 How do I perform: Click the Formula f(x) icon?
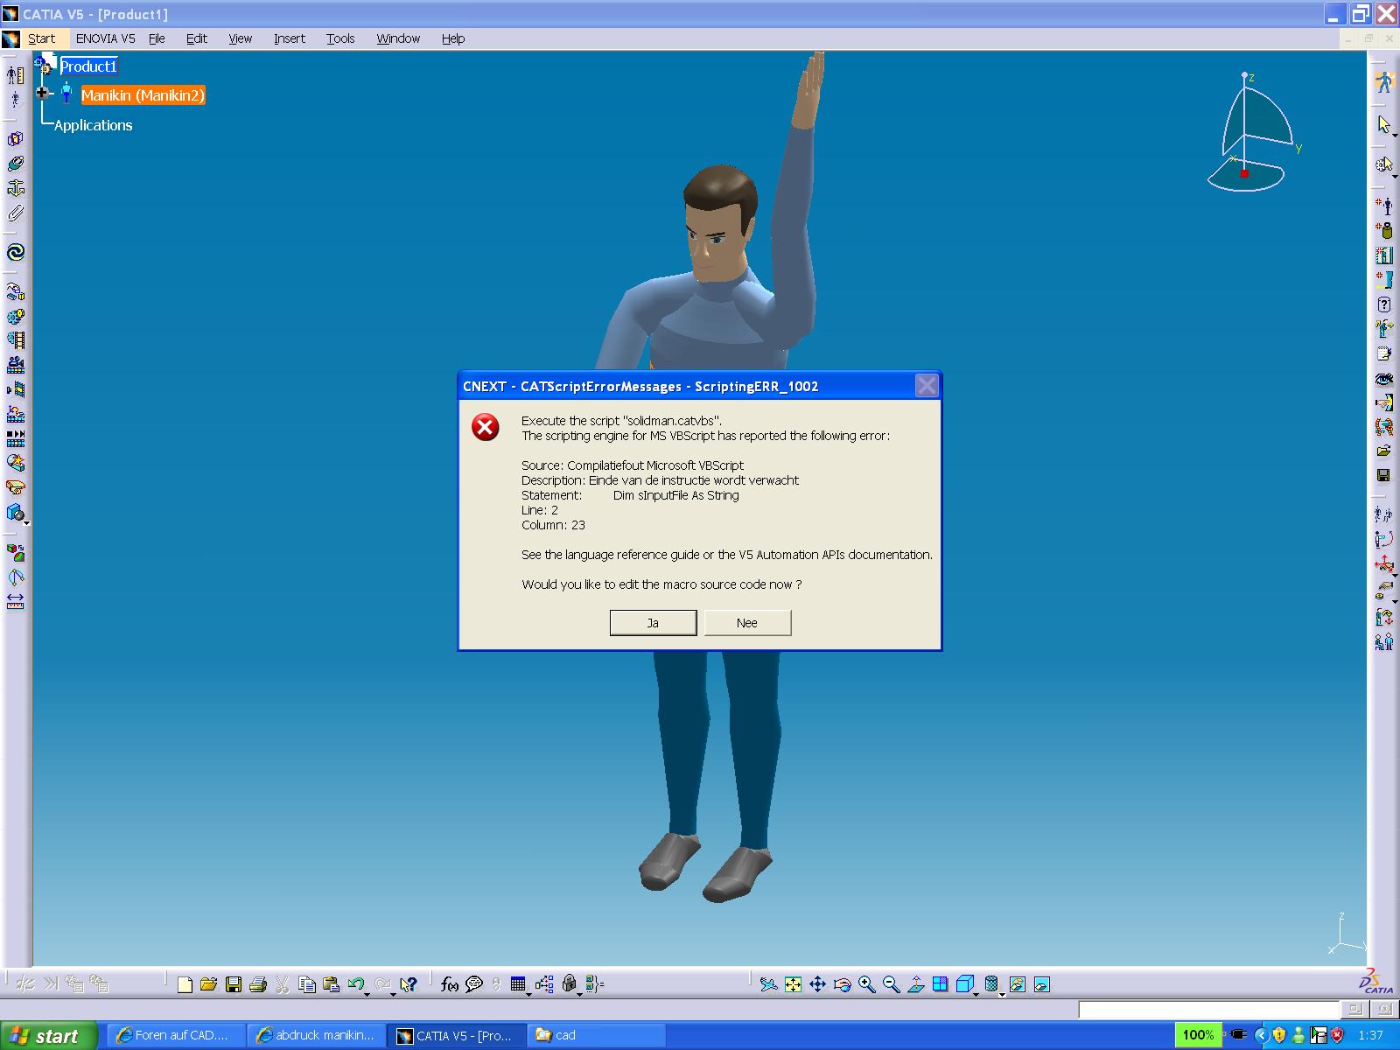tap(450, 984)
